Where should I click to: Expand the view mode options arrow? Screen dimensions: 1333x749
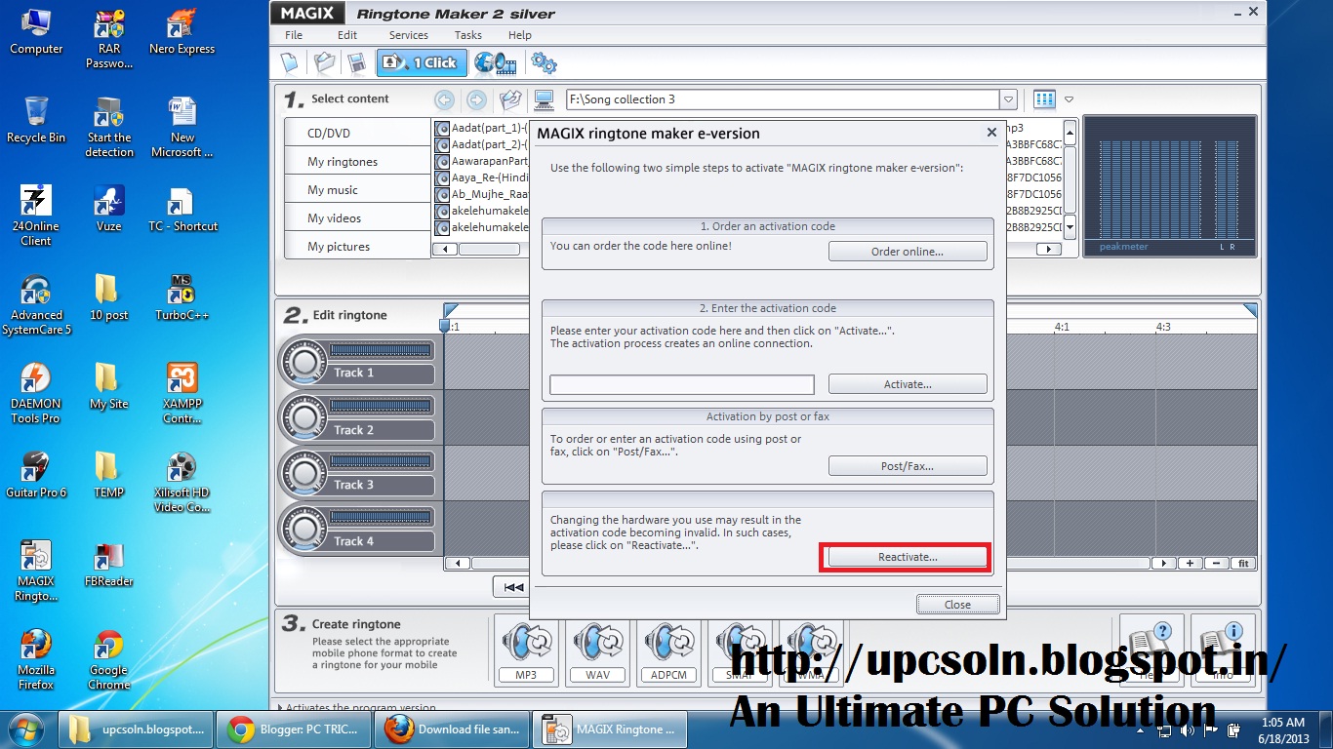1070,99
